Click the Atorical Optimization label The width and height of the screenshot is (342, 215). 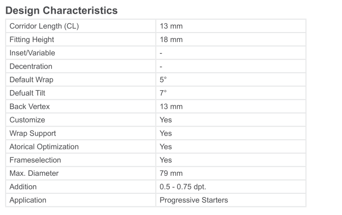[x=44, y=146]
